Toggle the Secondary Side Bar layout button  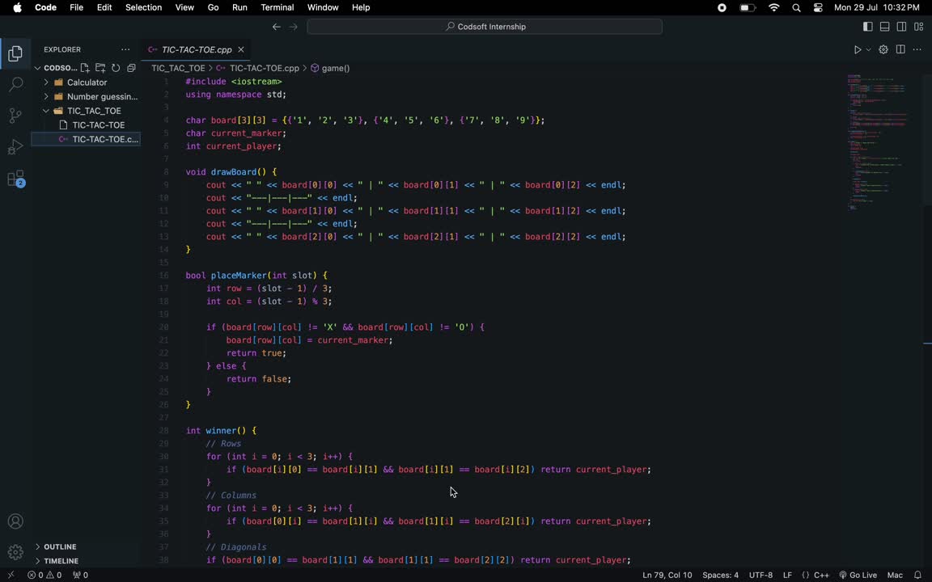[902, 27]
